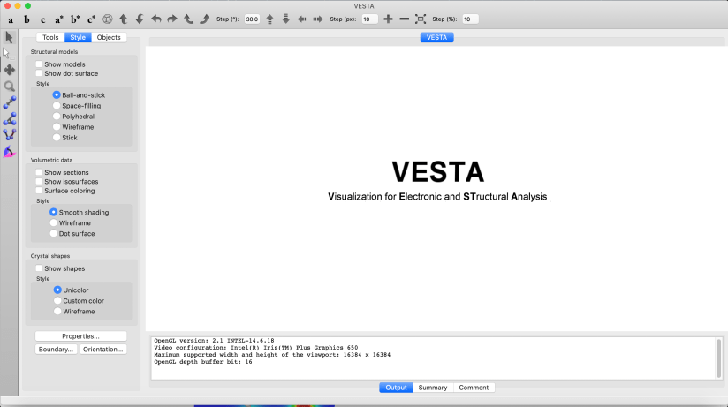This screenshot has height=407, width=728.
Task: Enable Show dot surface checkbox
Action: click(x=39, y=73)
